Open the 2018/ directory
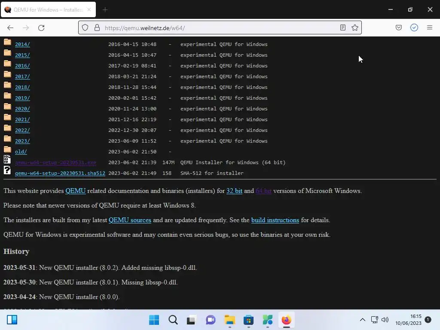 pos(22,87)
